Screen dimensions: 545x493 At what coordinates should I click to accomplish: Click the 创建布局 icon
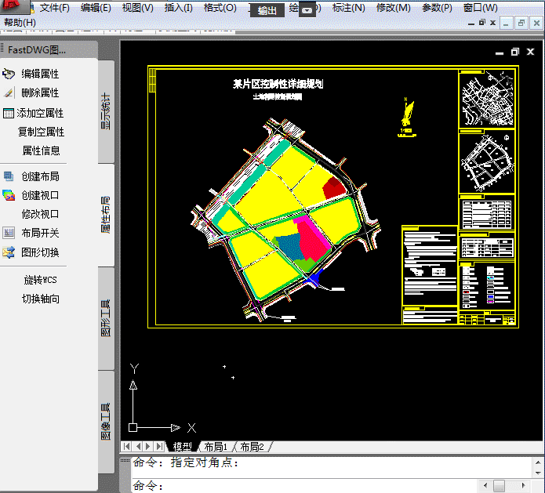point(9,176)
